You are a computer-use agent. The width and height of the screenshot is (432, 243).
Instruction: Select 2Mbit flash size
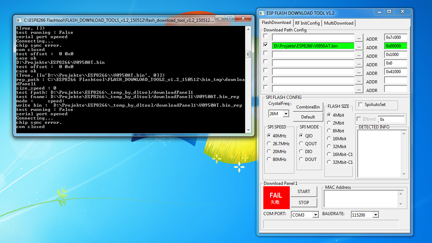click(x=329, y=123)
